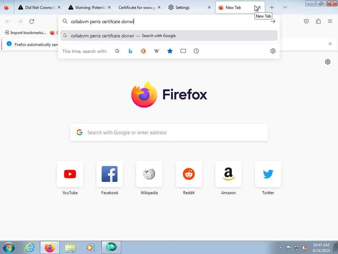Open Save to Pocket icon
Image resolution: width=338 pixels, height=254 pixels.
pos(306,21)
